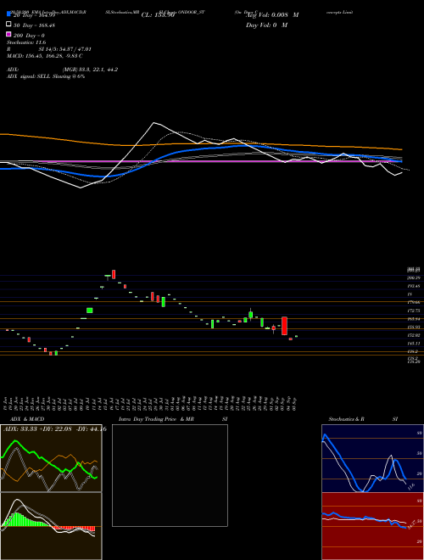Click the 'Stochastics & R' panel title
Image resolution: width=424 pixels, height=560 pixels.
347,419
